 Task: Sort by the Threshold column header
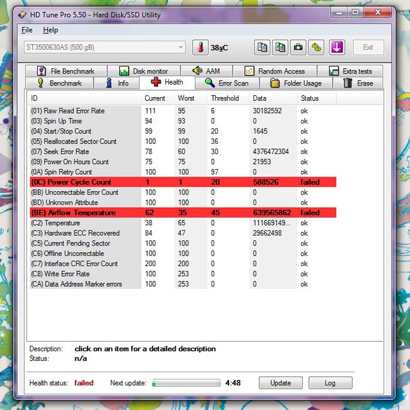tap(225, 98)
